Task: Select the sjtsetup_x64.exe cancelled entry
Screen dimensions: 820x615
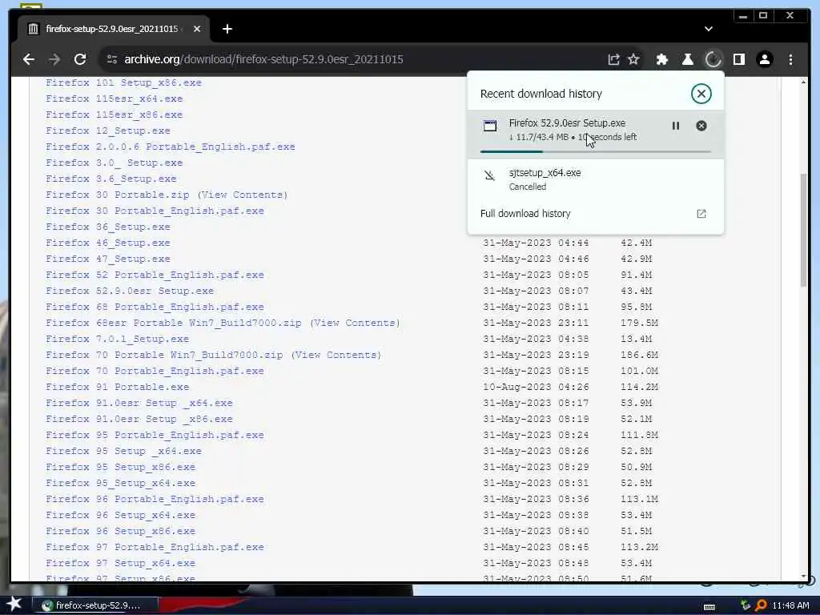Action: click(x=596, y=179)
